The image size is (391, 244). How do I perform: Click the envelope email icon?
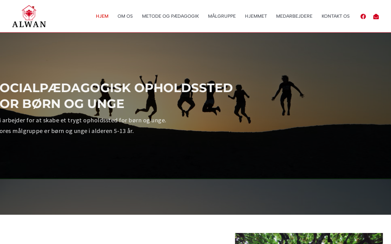point(376,16)
